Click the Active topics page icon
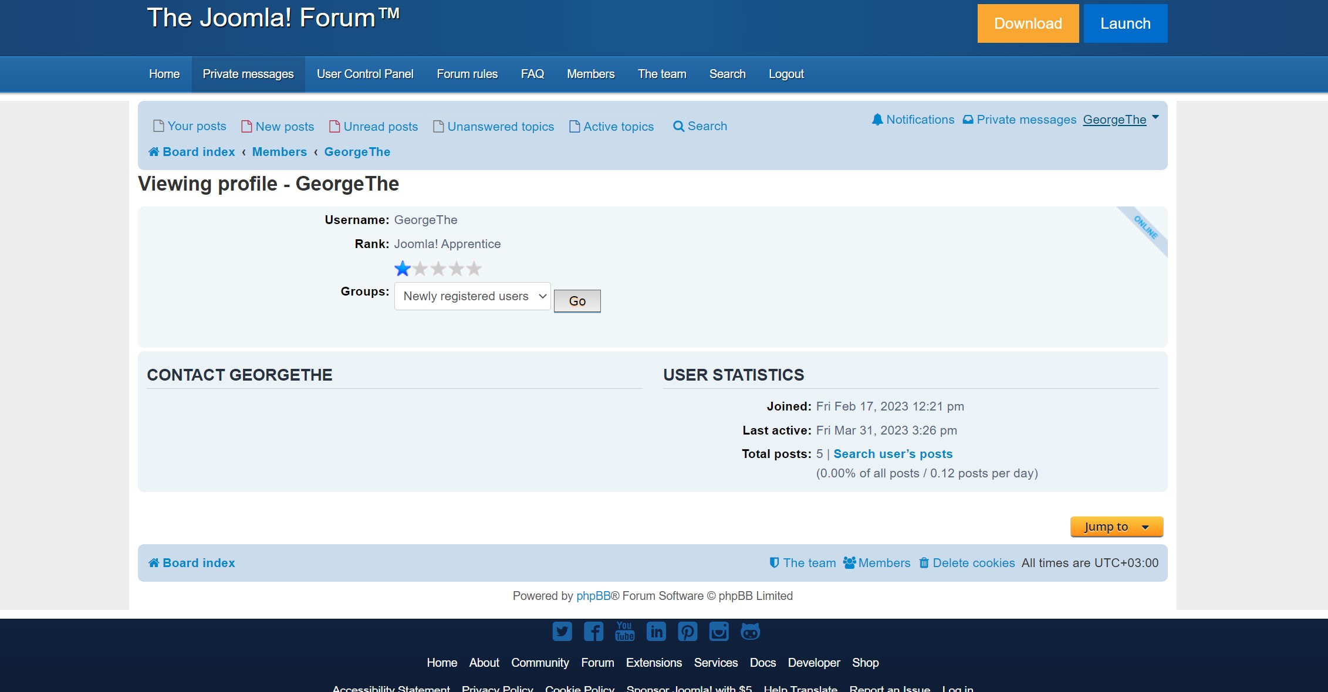The height and width of the screenshot is (692, 1328). pyautogui.click(x=575, y=126)
